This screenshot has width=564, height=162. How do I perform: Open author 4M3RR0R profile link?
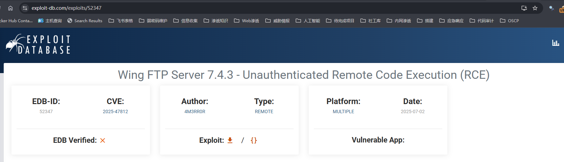195,111
